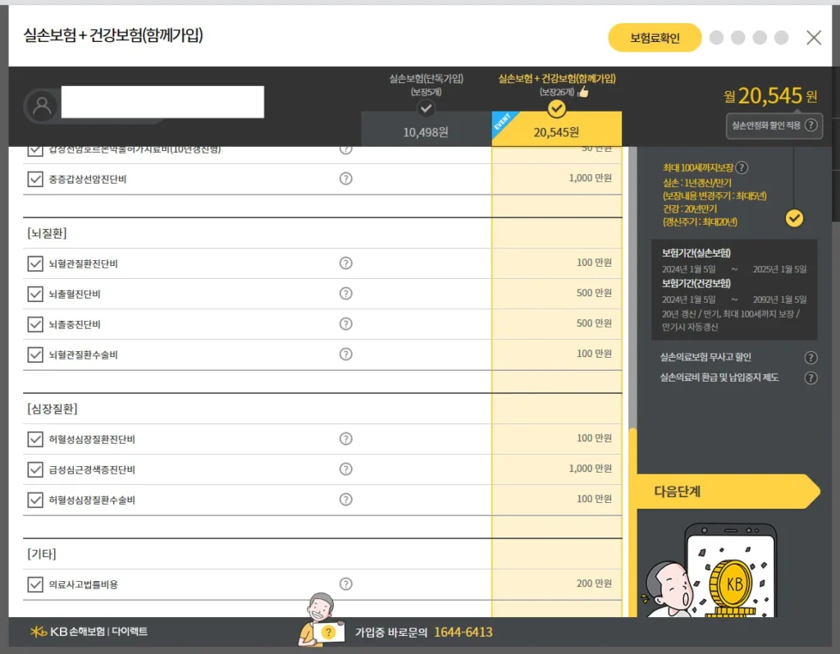The height and width of the screenshot is (654, 840).
Task: Open help for 뇌졸중진단비
Action: tap(345, 324)
